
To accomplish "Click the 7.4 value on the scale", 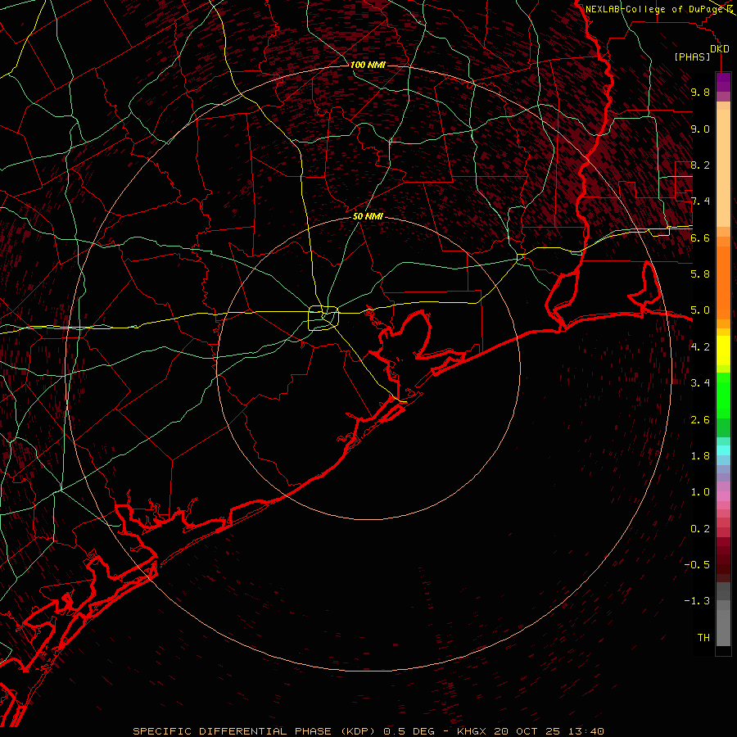I will click(700, 201).
